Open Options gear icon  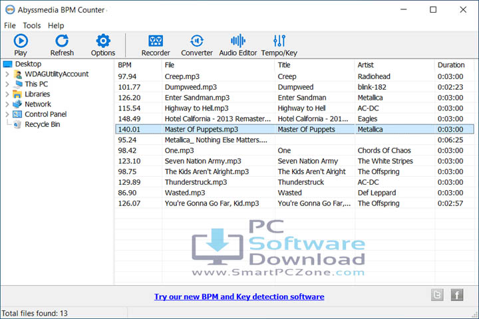click(103, 41)
